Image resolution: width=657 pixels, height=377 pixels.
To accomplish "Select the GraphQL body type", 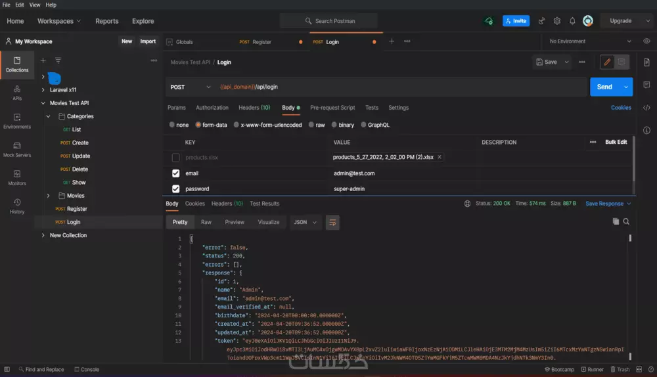I will click(x=363, y=125).
